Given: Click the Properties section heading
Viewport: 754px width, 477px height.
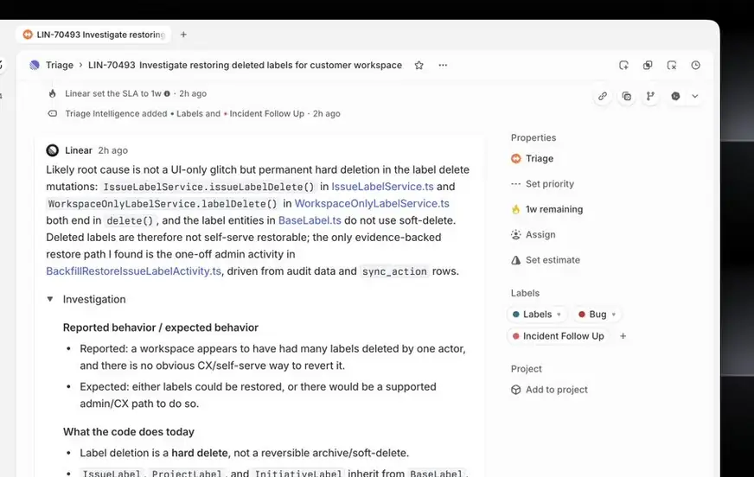Looking at the screenshot, I should [x=534, y=138].
